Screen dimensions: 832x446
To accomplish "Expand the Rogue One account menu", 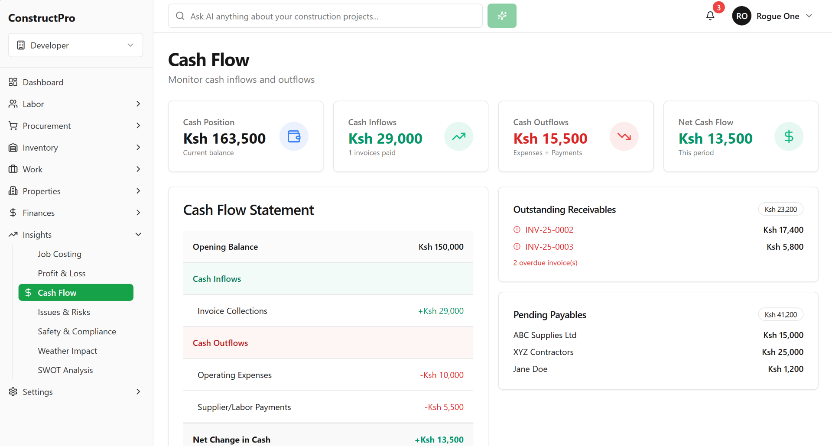I will 773,16.
